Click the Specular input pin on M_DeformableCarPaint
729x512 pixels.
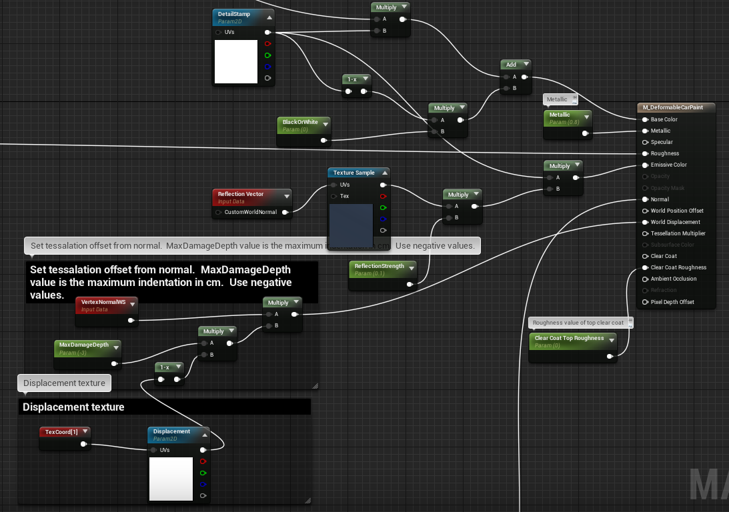(645, 143)
